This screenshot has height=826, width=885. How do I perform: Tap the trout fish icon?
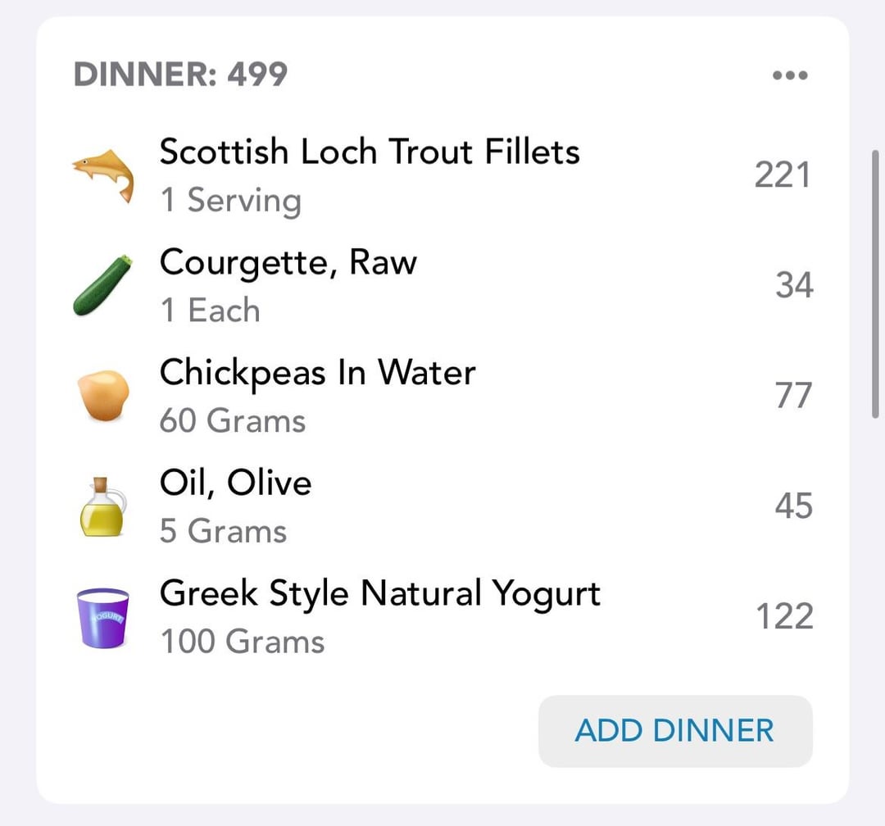104,175
